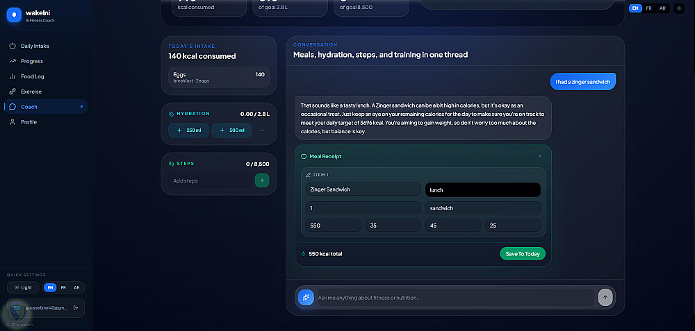Click the theme sun icon at top right
Screen dimensions: 695x331
pos(679,8)
